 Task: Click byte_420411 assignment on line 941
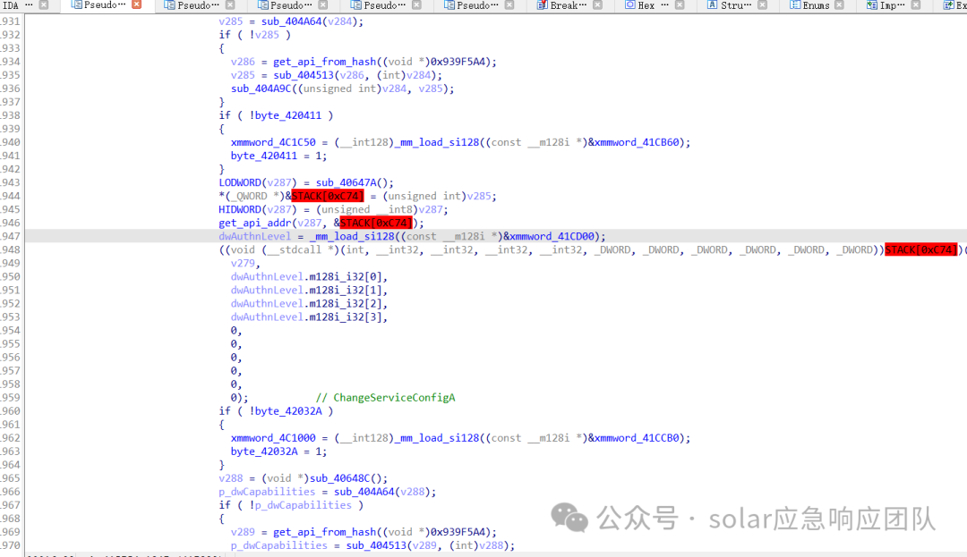264,156
